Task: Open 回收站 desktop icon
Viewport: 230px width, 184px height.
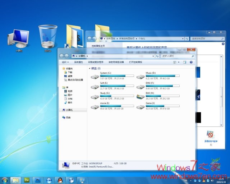Action: pyautogui.click(x=48, y=38)
